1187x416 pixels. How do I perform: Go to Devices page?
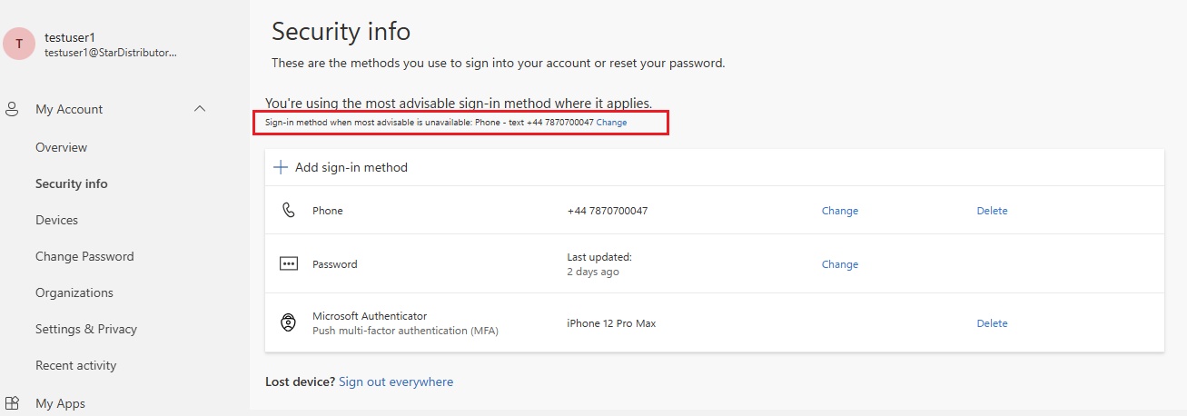point(56,220)
